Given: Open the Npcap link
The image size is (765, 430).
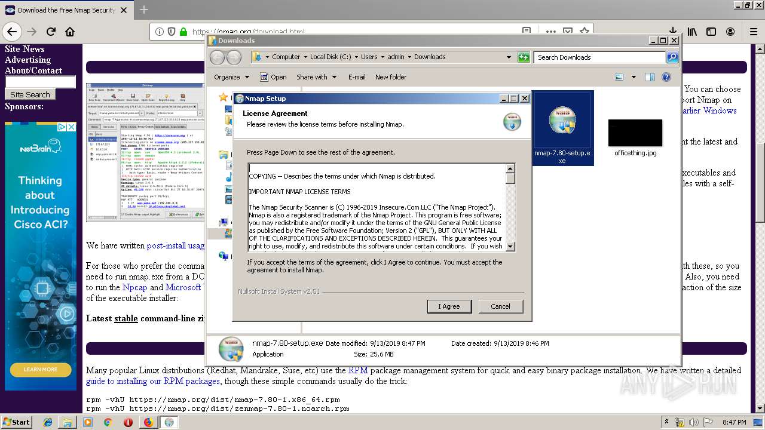Looking at the screenshot, I should 134,287.
